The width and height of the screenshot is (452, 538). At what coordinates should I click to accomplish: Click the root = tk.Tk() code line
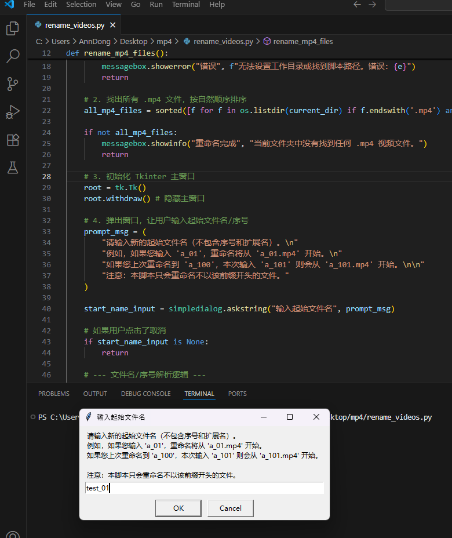115,188
